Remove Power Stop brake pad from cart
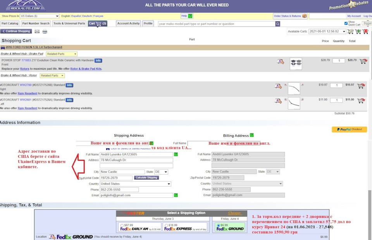 (x=363, y=61)
